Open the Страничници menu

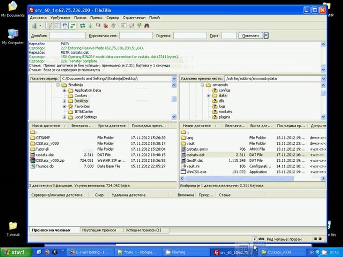pyautogui.click(x=134, y=18)
